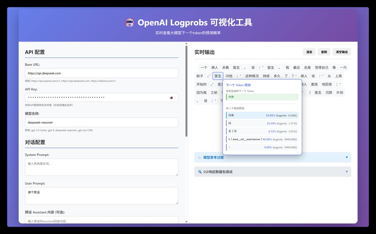This screenshot has width=376, height=234.
Task: Expand the SSE响应数据包调试 section arrow
Action: tap(347, 172)
